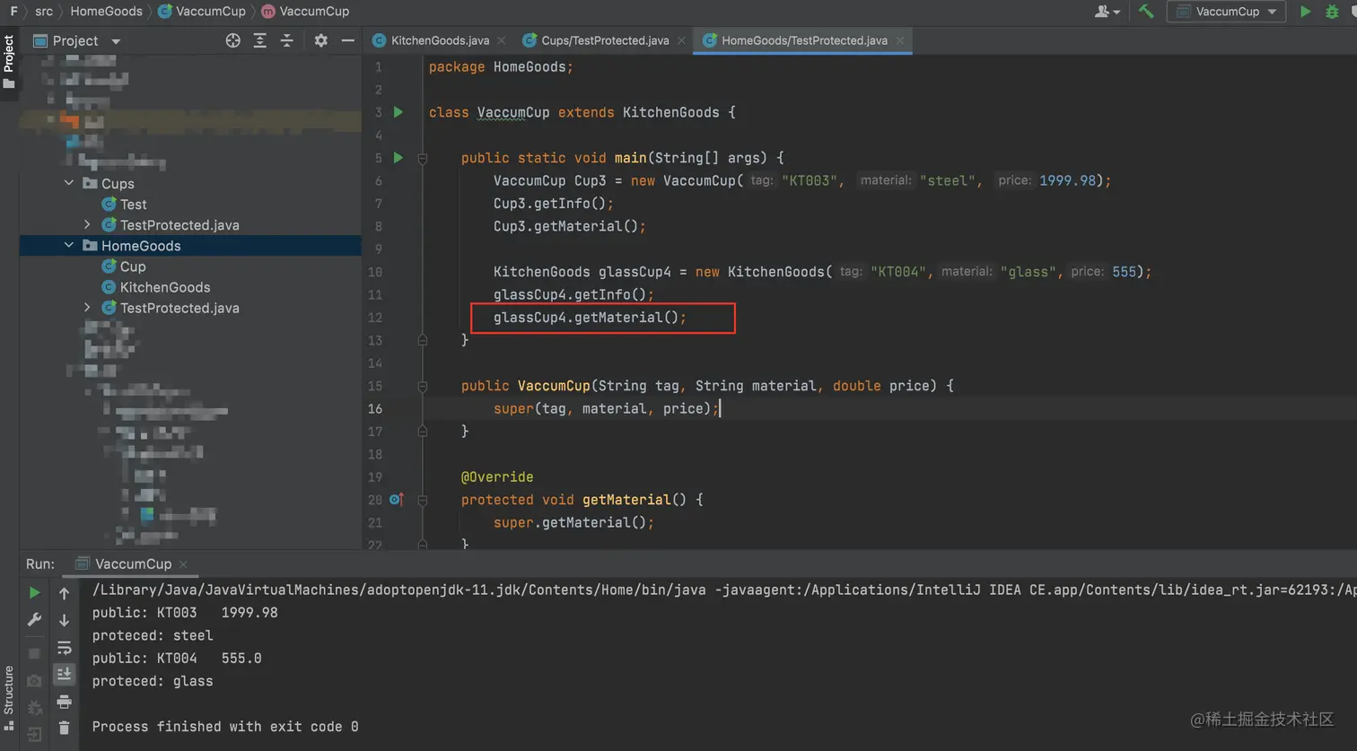The height and width of the screenshot is (751, 1357).
Task: Fold the main method via gutter marker
Action: click(423, 159)
